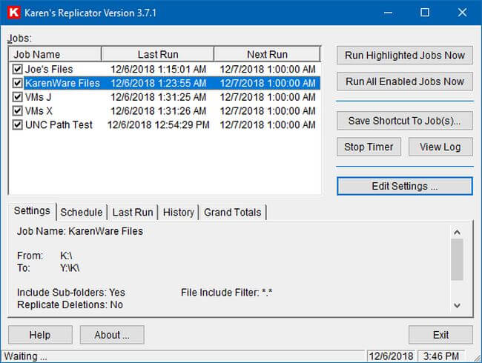
Task: Open the History tab
Action: (179, 212)
